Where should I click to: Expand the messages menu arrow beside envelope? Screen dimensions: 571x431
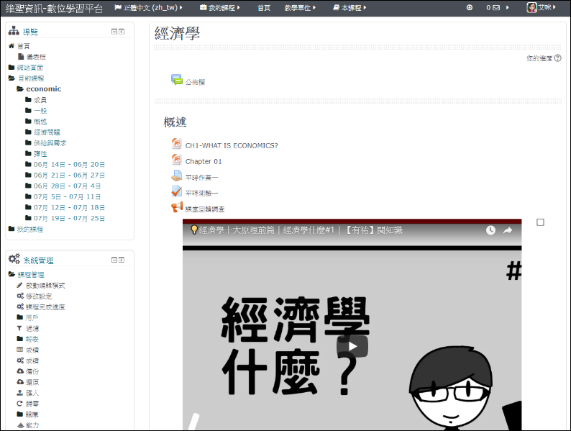507,7
